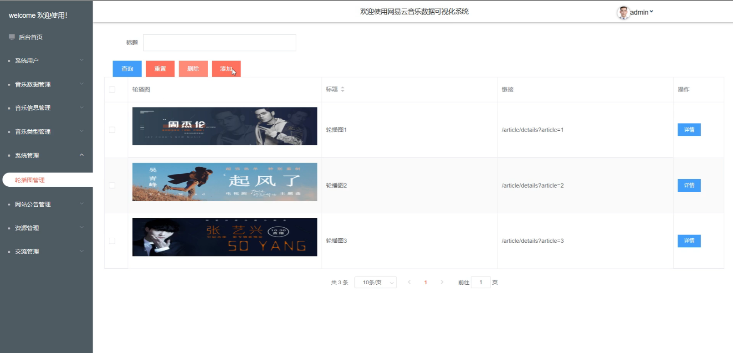Screen dimensions: 733x353
Task: Click the 欢迎使用网易云音乐数据可视化系统 header title
Action: (414, 12)
